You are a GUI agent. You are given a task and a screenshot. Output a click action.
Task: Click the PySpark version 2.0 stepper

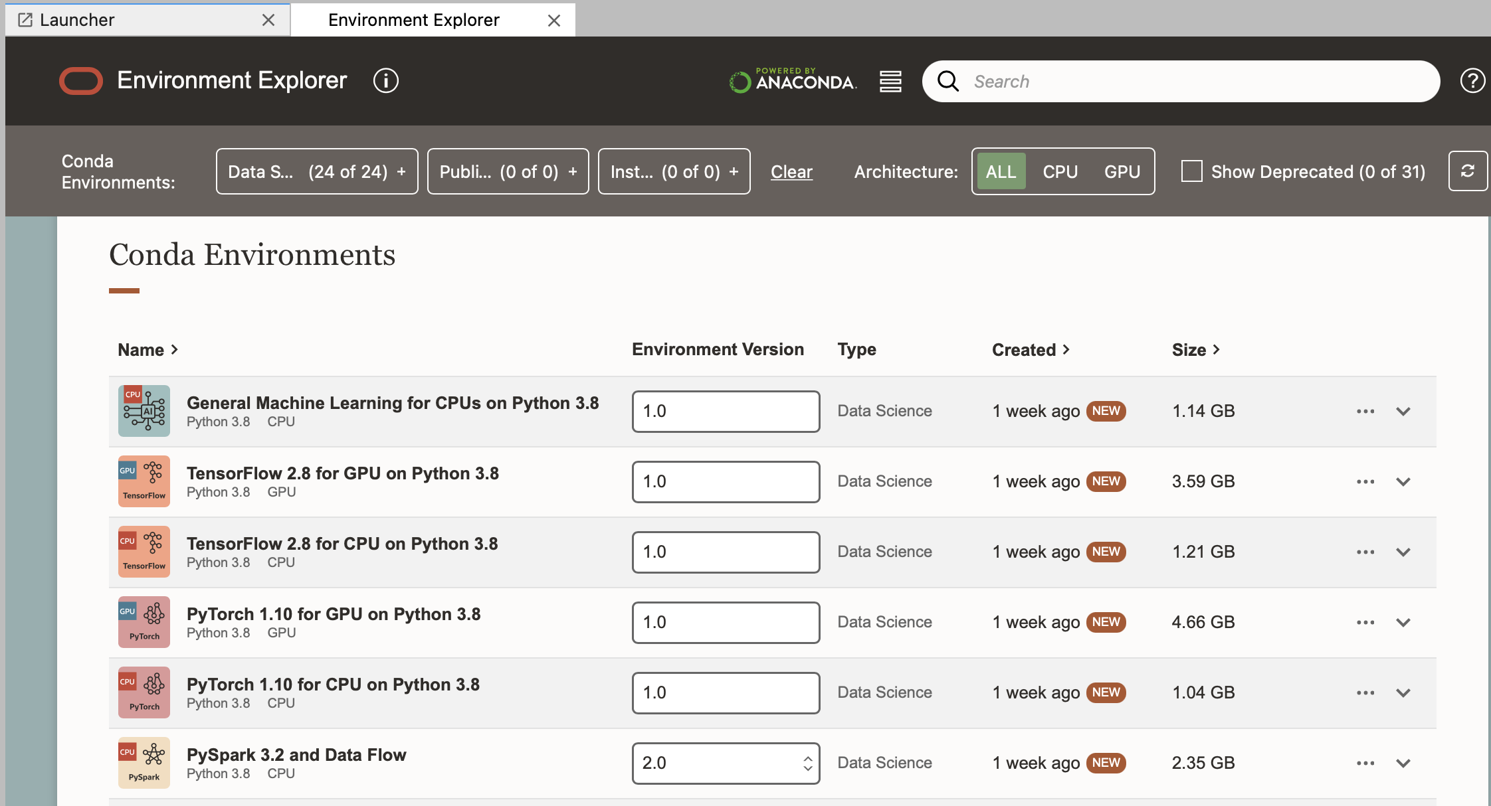(x=807, y=763)
